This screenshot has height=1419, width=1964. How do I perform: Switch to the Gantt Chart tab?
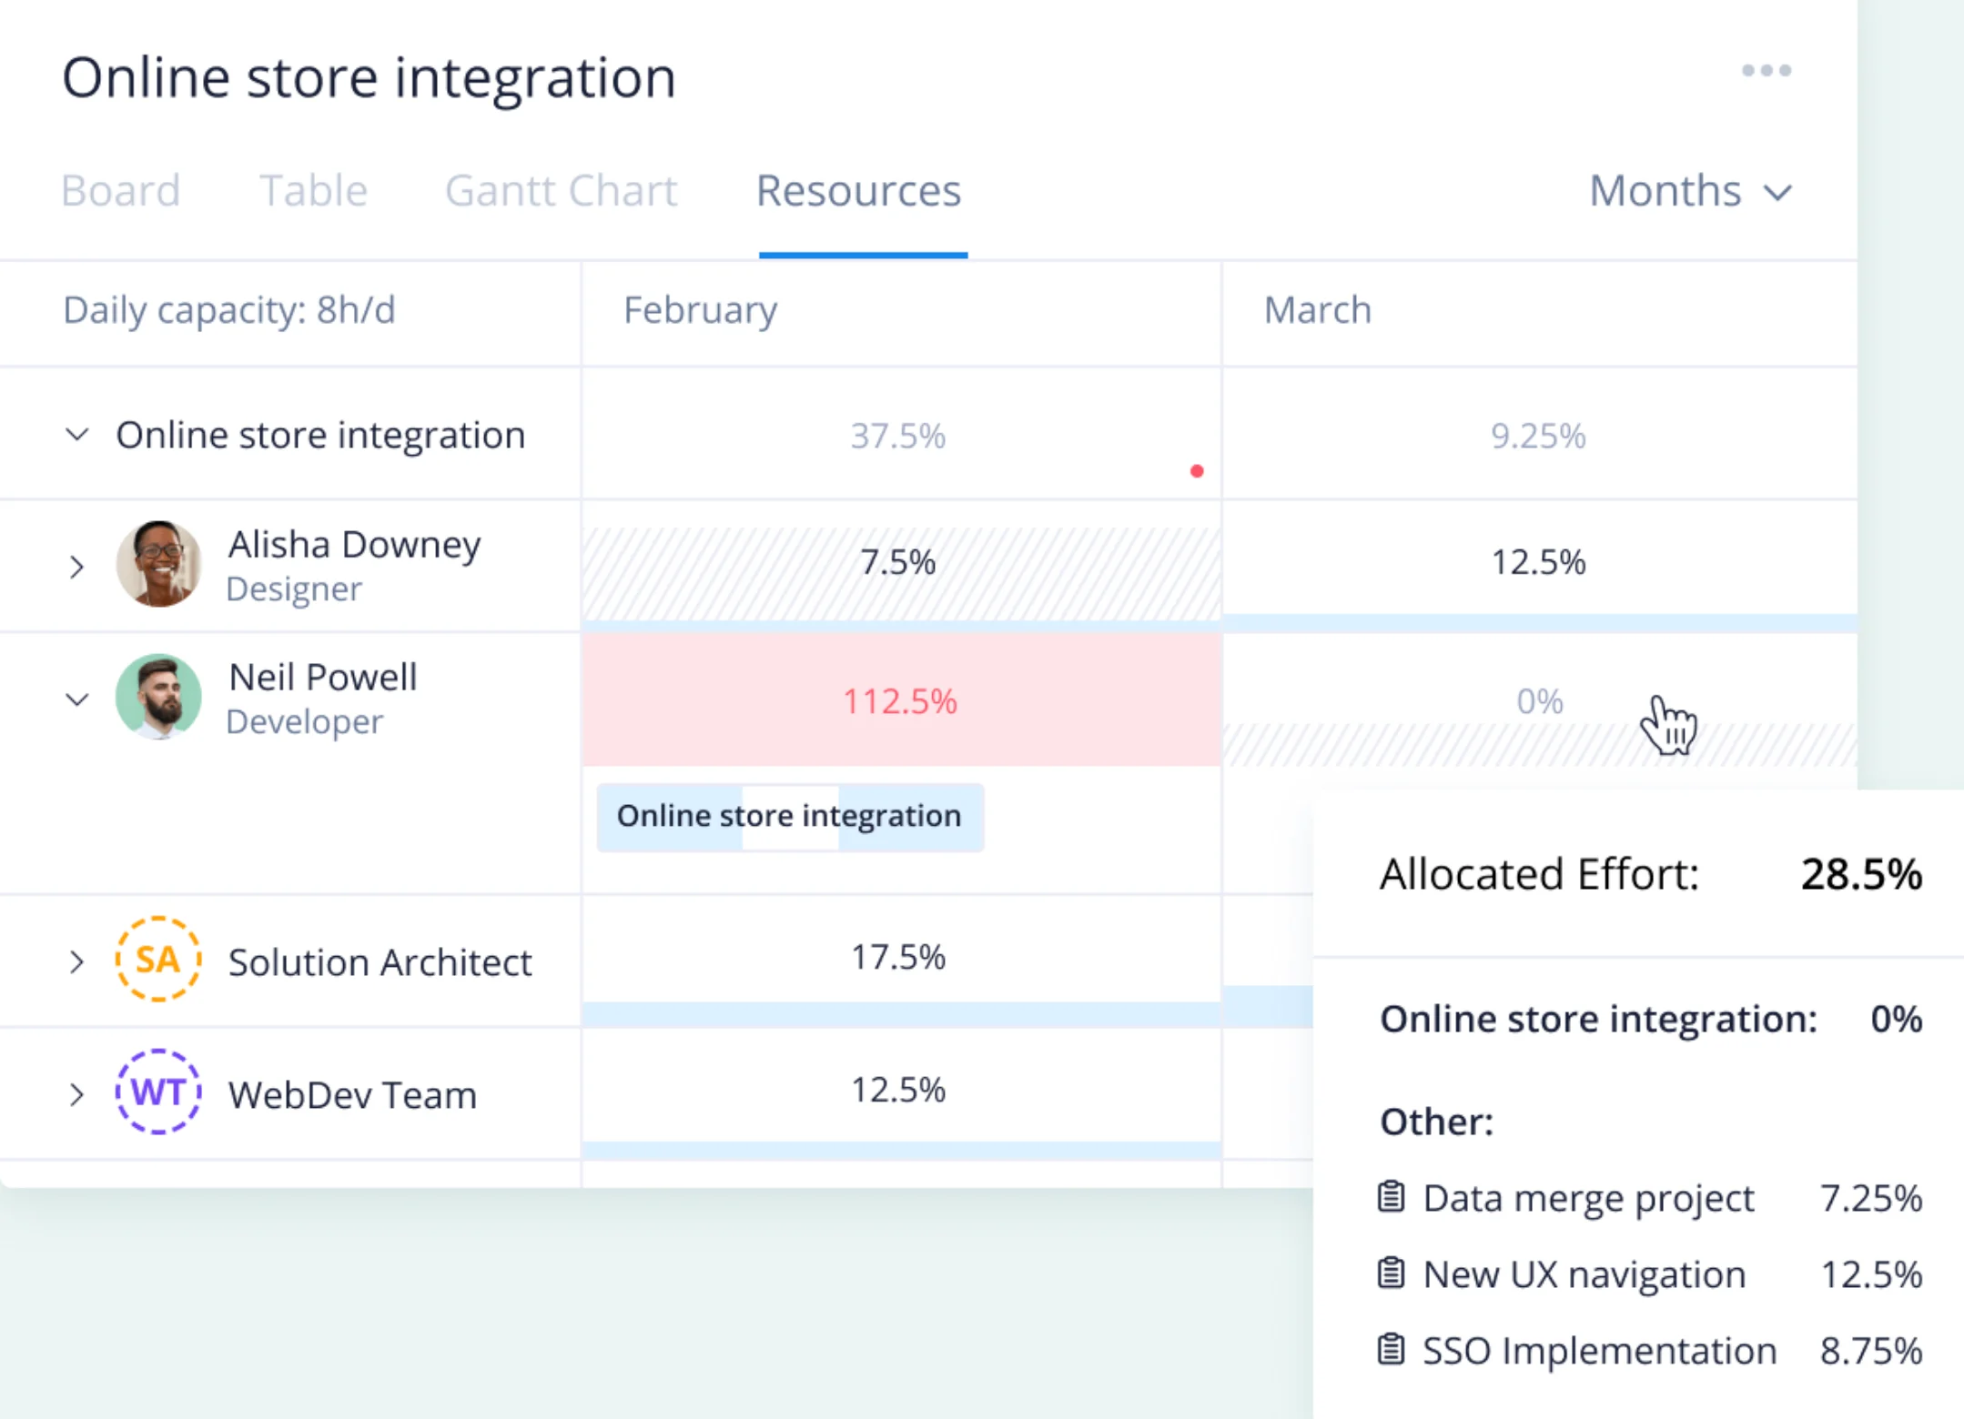561,191
